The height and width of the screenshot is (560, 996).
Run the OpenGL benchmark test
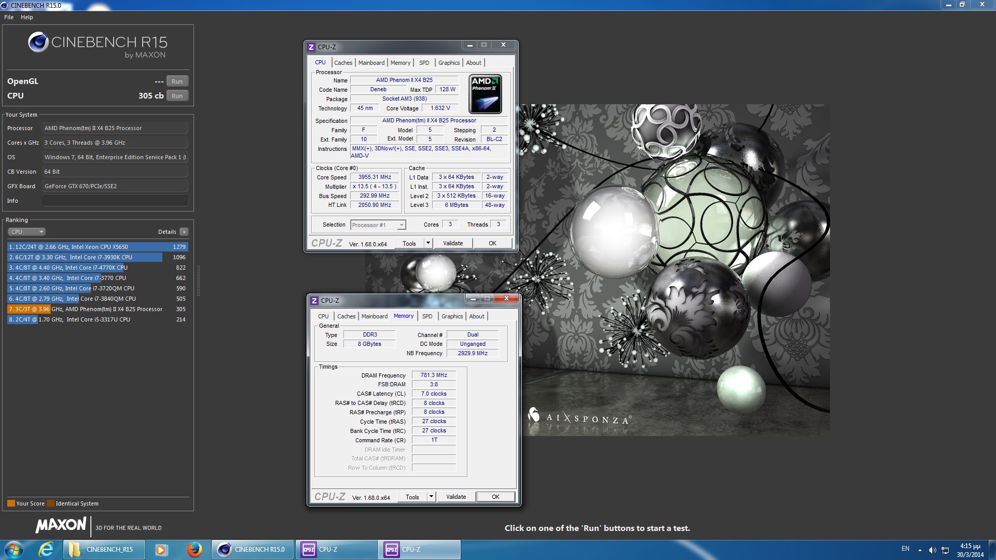pyautogui.click(x=177, y=81)
